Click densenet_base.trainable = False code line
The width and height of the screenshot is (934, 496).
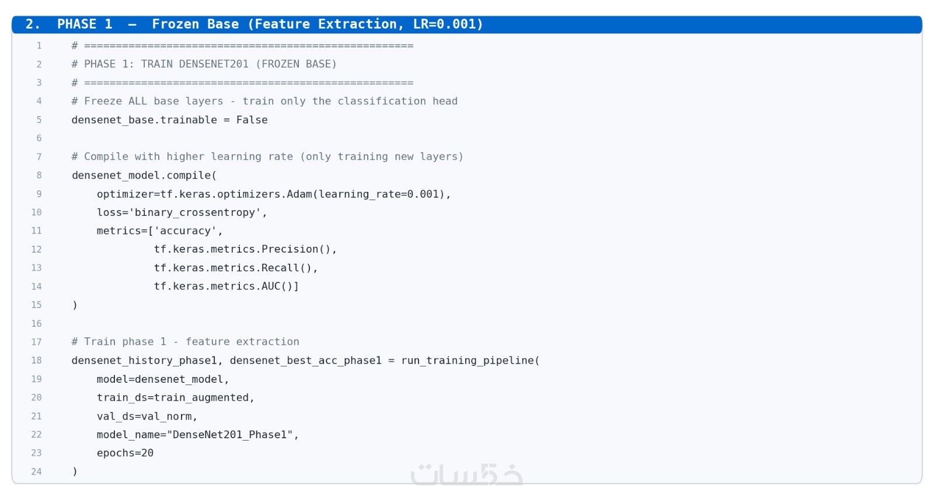169,120
